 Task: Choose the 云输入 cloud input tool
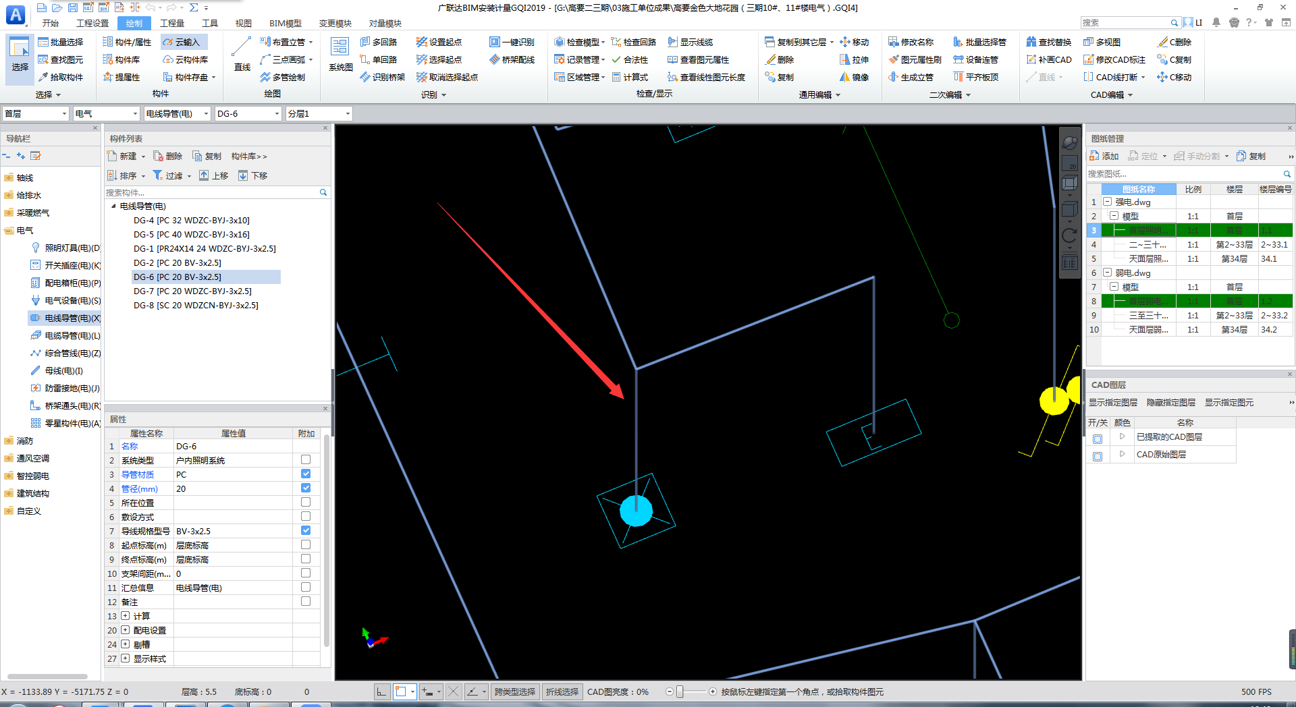click(x=182, y=42)
